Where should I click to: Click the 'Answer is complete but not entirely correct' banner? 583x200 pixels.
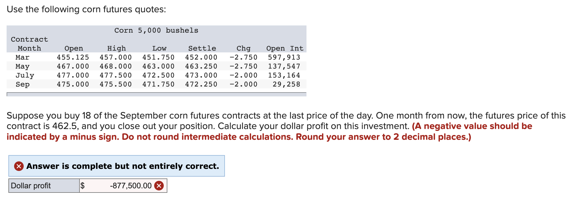click(x=117, y=166)
